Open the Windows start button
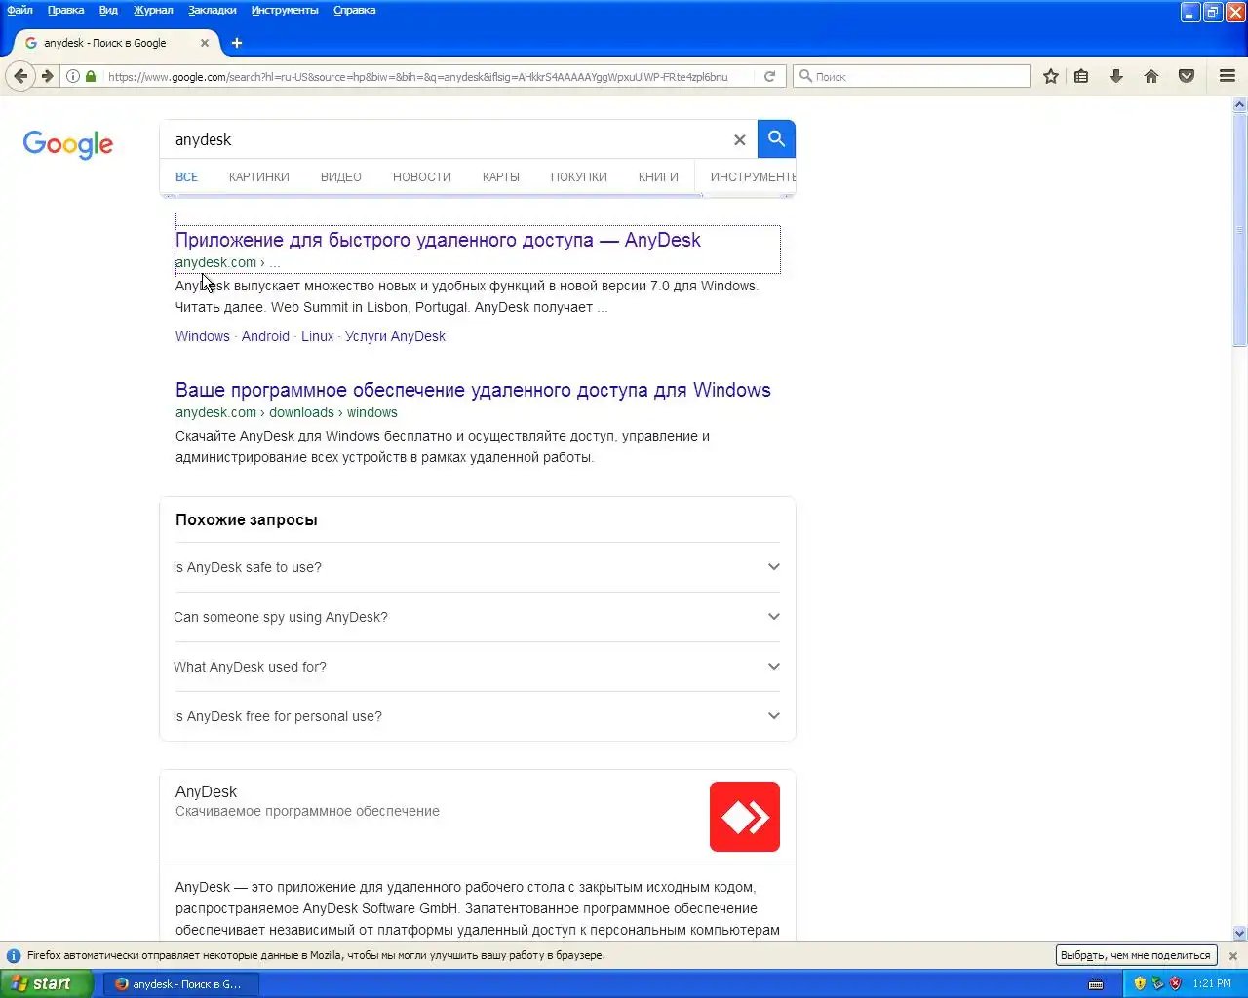The width and height of the screenshot is (1248, 998). click(47, 984)
